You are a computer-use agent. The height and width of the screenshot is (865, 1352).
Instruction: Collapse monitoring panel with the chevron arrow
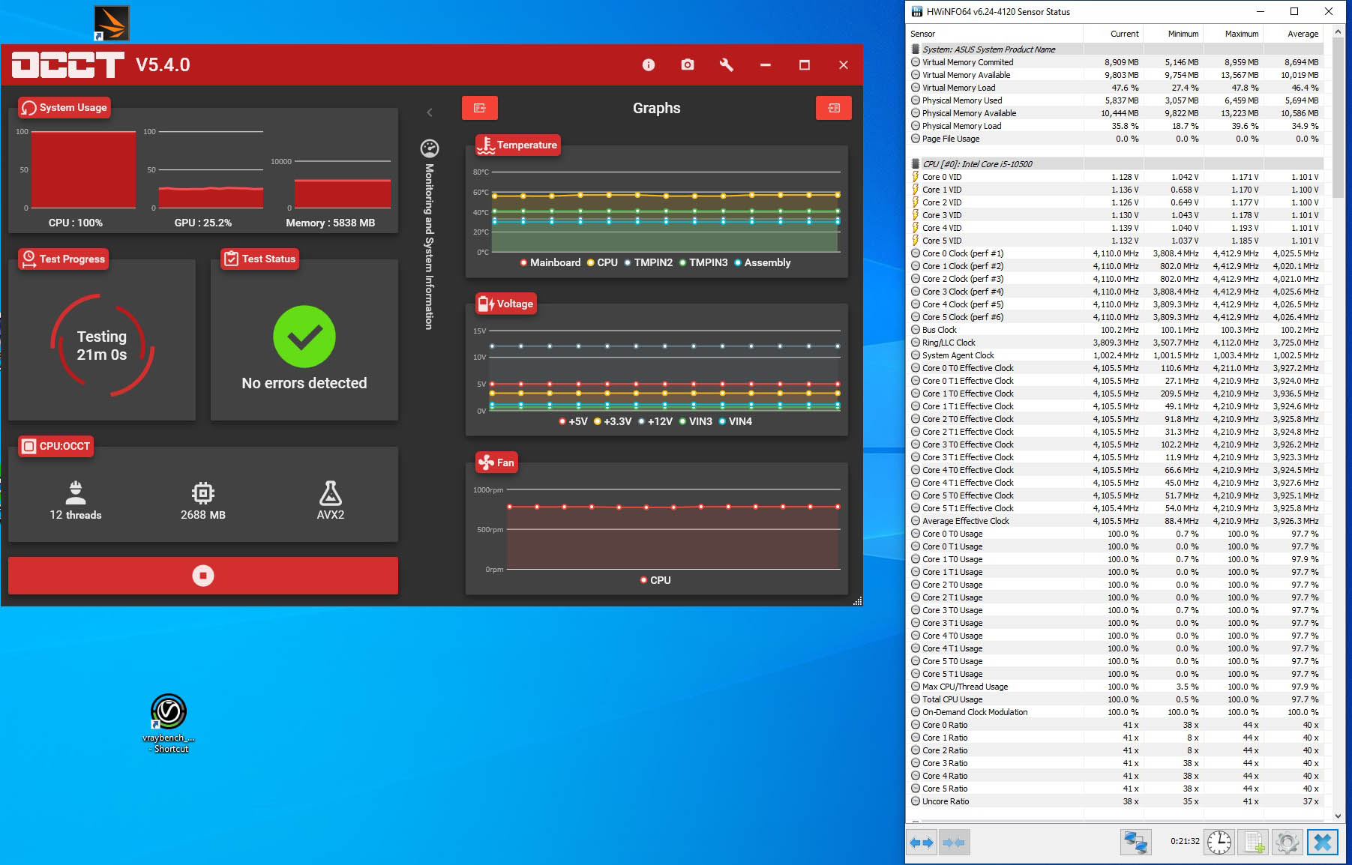pos(430,112)
